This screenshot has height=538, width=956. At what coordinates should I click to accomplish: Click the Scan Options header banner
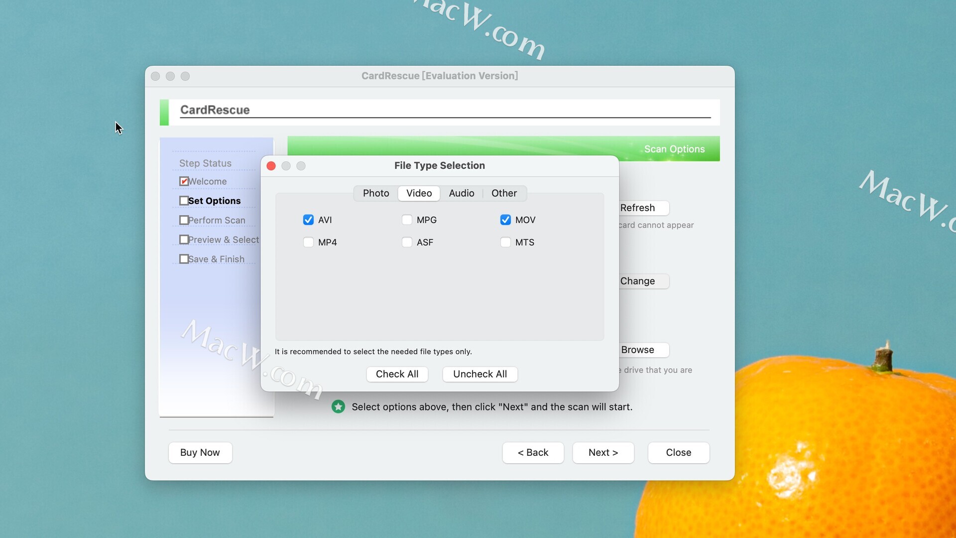(503, 148)
